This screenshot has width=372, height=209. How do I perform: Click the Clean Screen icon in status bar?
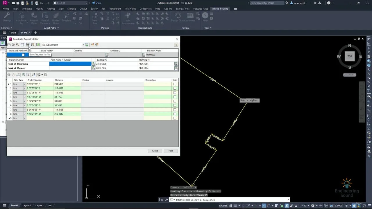(364, 206)
